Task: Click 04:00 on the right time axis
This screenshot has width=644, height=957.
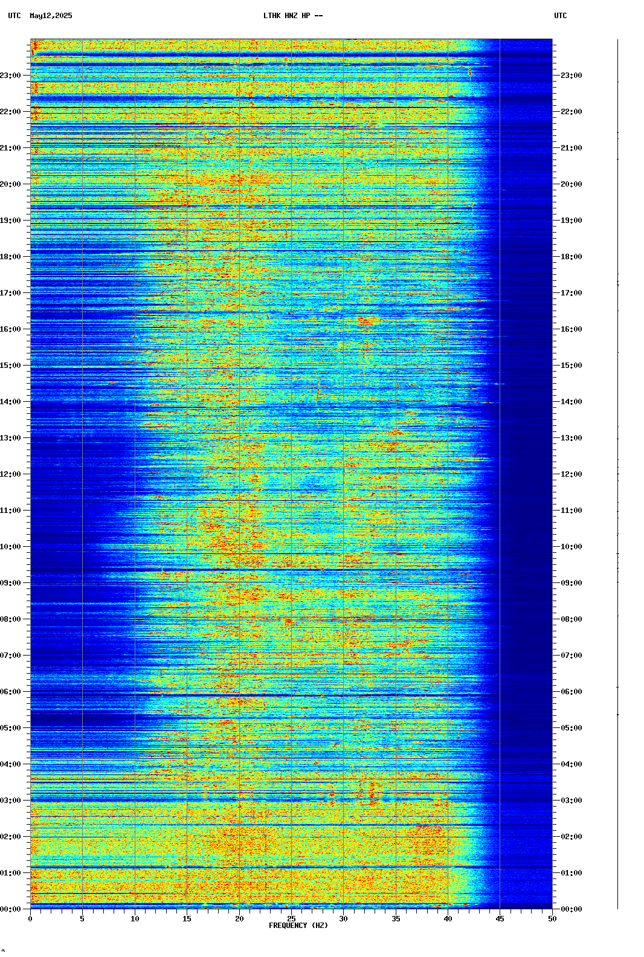Action: pyautogui.click(x=572, y=764)
